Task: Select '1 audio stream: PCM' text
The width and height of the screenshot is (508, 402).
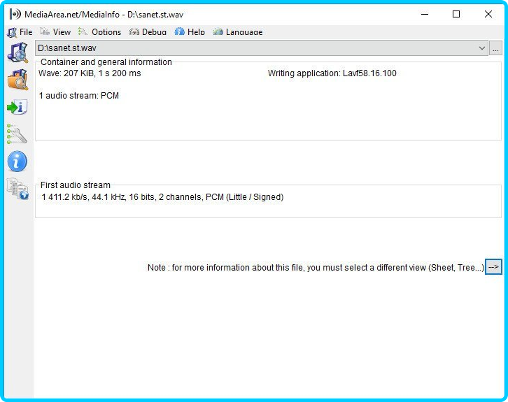Action: [79, 96]
